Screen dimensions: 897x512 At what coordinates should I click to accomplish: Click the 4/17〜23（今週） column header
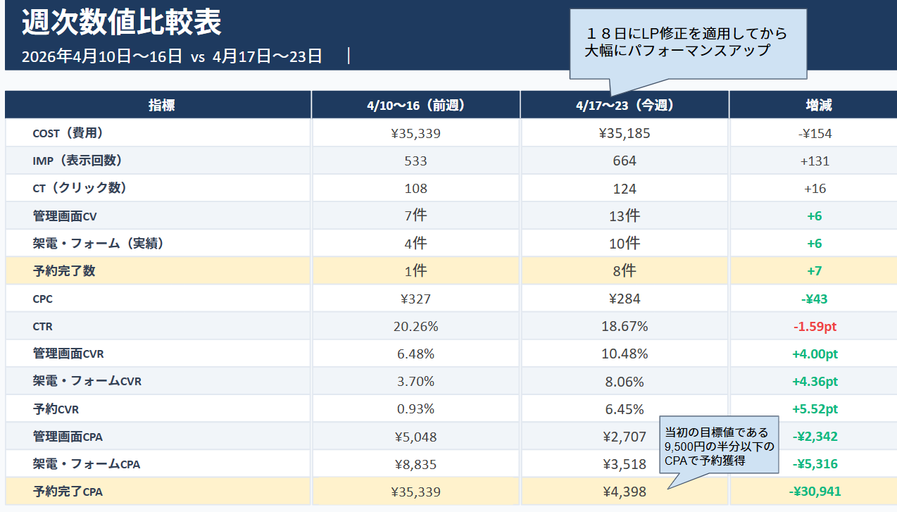[x=625, y=105]
